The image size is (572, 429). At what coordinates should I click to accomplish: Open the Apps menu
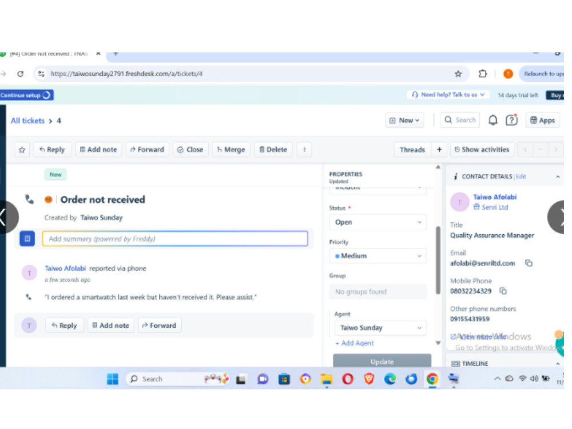542,120
